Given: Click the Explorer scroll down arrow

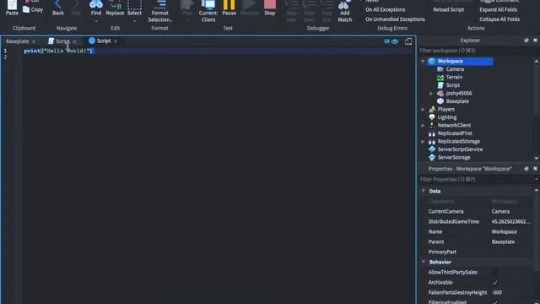Looking at the screenshot, I should click(537, 158).
